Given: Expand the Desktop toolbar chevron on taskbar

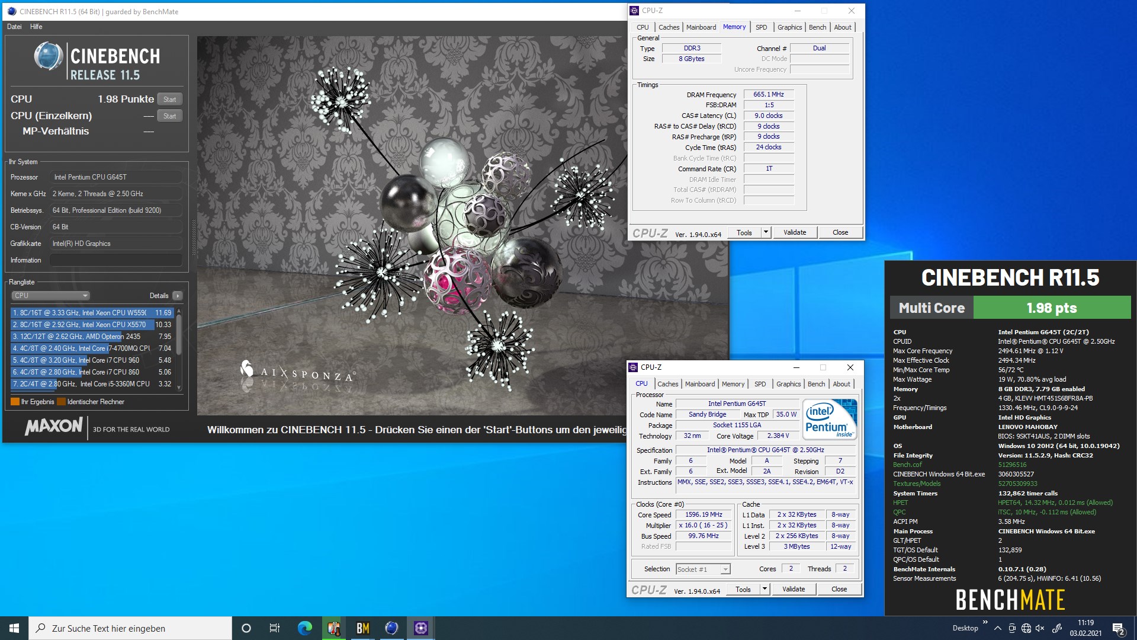Looking at the screenshot, I should [x=985, y=622].
